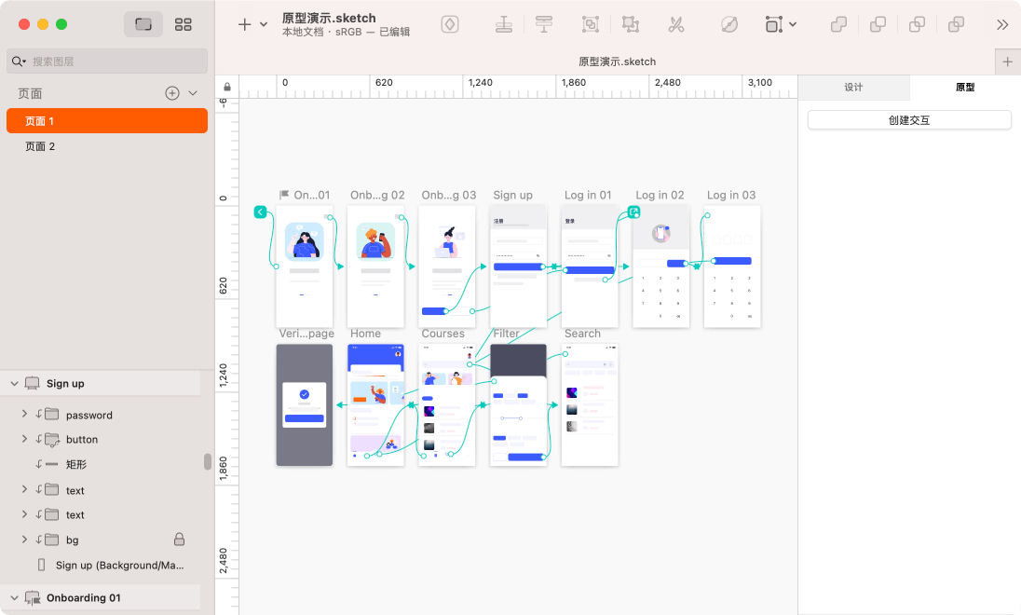Click the Subtract boolean icon

click(878, 25)
